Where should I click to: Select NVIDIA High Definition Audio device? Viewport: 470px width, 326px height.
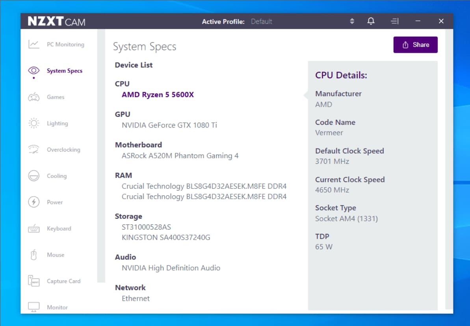coord(171,268)
